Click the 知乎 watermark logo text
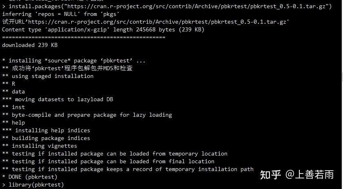Screen dimensions: 343x189 point(270,175)
